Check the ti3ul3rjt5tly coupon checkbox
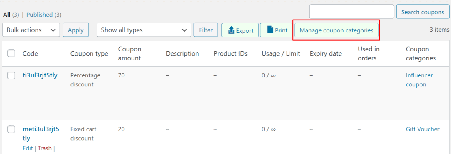 coord(11,75)
